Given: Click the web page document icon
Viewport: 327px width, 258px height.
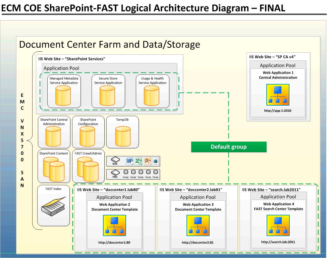Looking at the screenshot, I should 155,161.
